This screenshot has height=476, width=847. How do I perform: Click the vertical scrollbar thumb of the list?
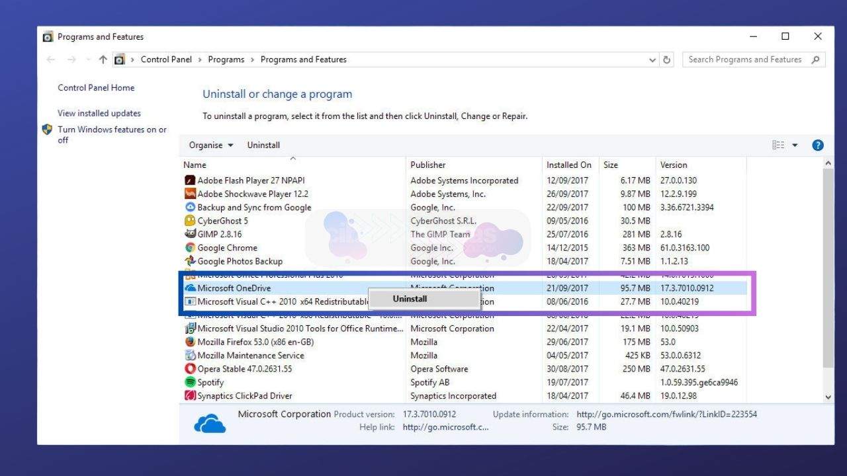828,269
